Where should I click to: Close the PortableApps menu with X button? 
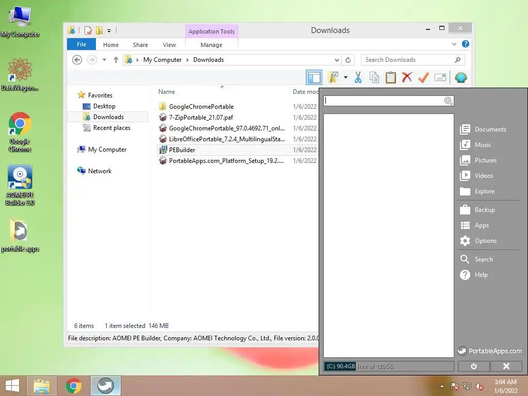pyautogui.click(x=506, y=366)
